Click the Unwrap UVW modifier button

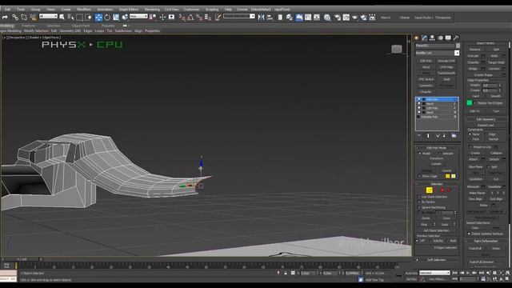click(x=446, y=61)
